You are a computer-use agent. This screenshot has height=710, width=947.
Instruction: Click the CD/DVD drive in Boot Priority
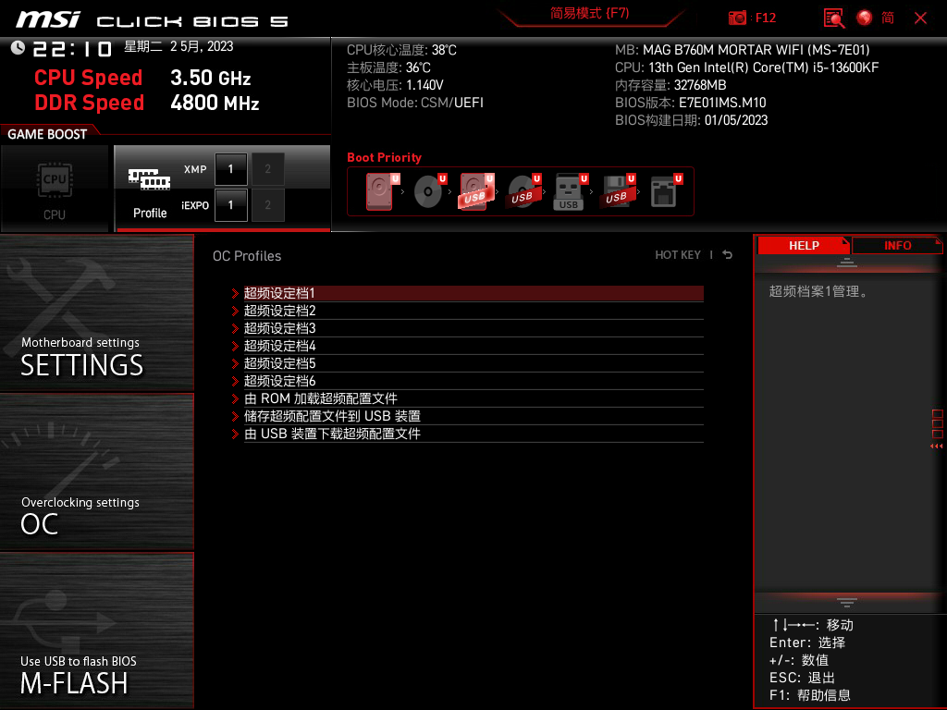(x=427, y=190)
